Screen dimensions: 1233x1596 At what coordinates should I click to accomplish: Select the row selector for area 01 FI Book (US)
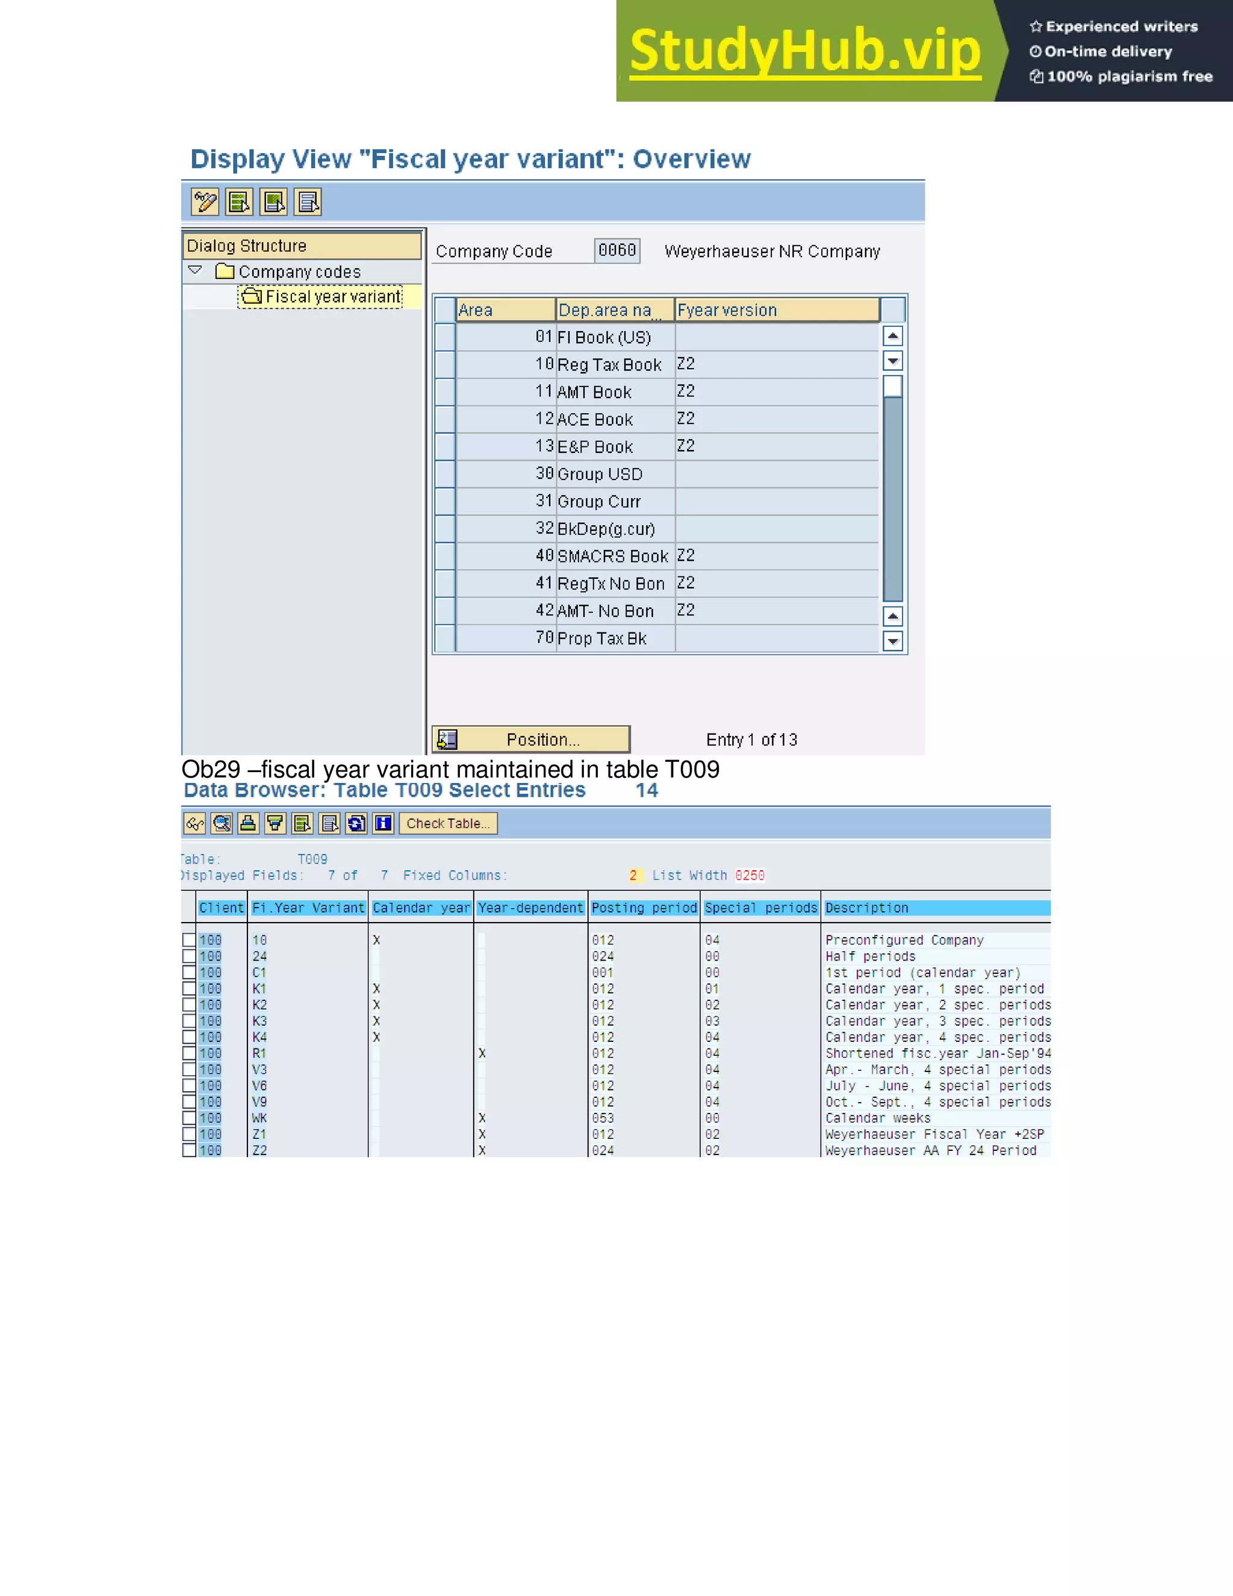point(445,338)
